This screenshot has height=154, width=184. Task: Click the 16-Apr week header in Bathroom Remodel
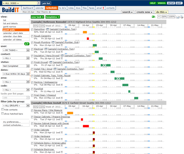(86, 26)
